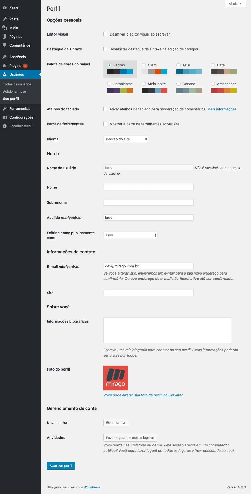Click the Ectoplasma color palette swatch

pyautogui.click(x=120, y=91)
